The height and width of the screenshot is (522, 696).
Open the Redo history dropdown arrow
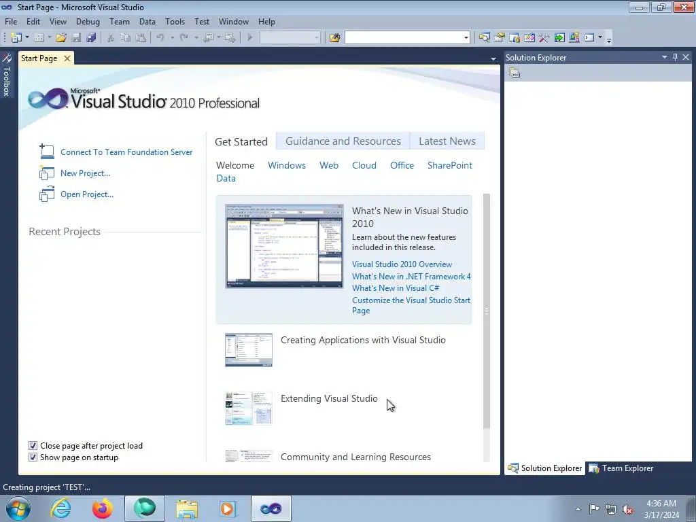pos(196,38)
